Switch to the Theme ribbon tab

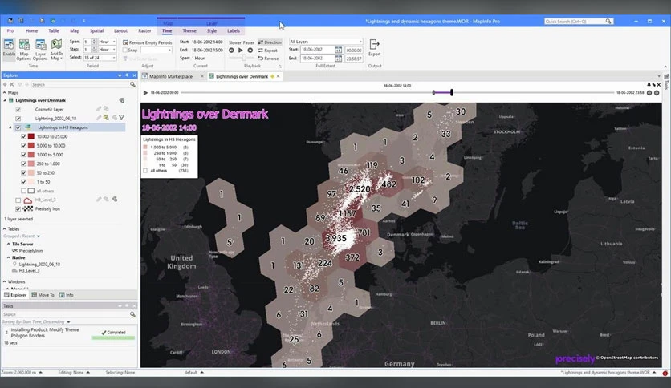[x=189, y=30]
